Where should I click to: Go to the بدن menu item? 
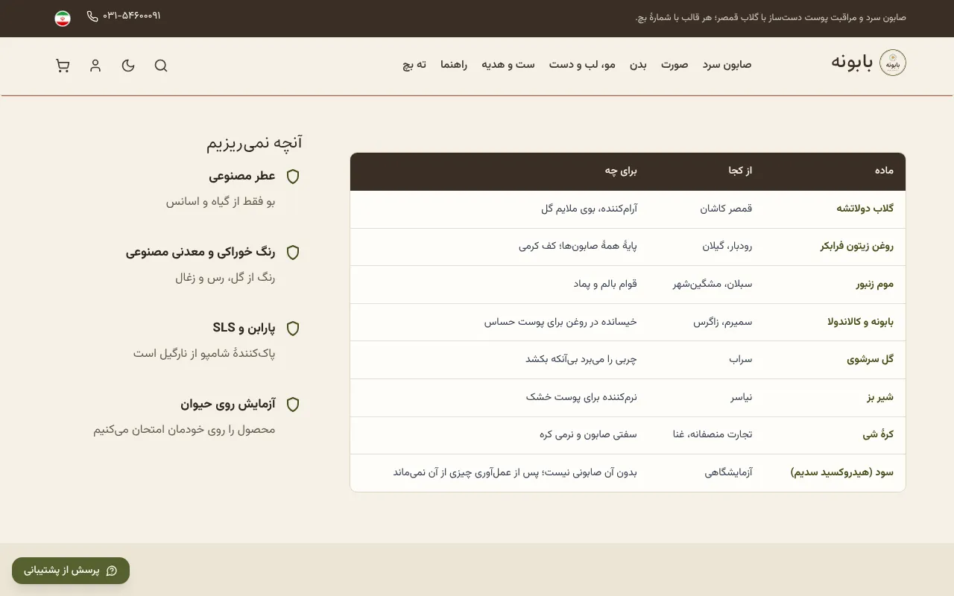[638, 65]
